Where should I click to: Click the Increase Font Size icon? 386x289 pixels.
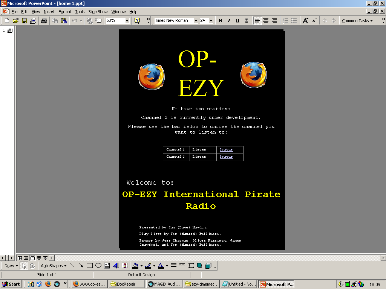[x=305, y=21]
